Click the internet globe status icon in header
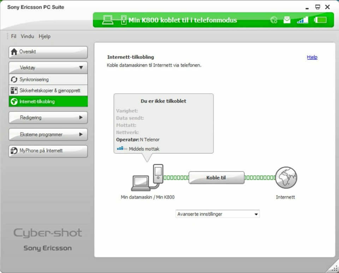This screenshot has width=339, height=273. (274, 20)
